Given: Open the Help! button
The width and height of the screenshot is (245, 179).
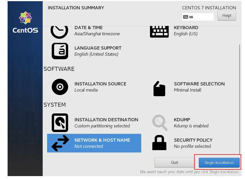Looking at the screenshot, I should (x=227, y=15).
